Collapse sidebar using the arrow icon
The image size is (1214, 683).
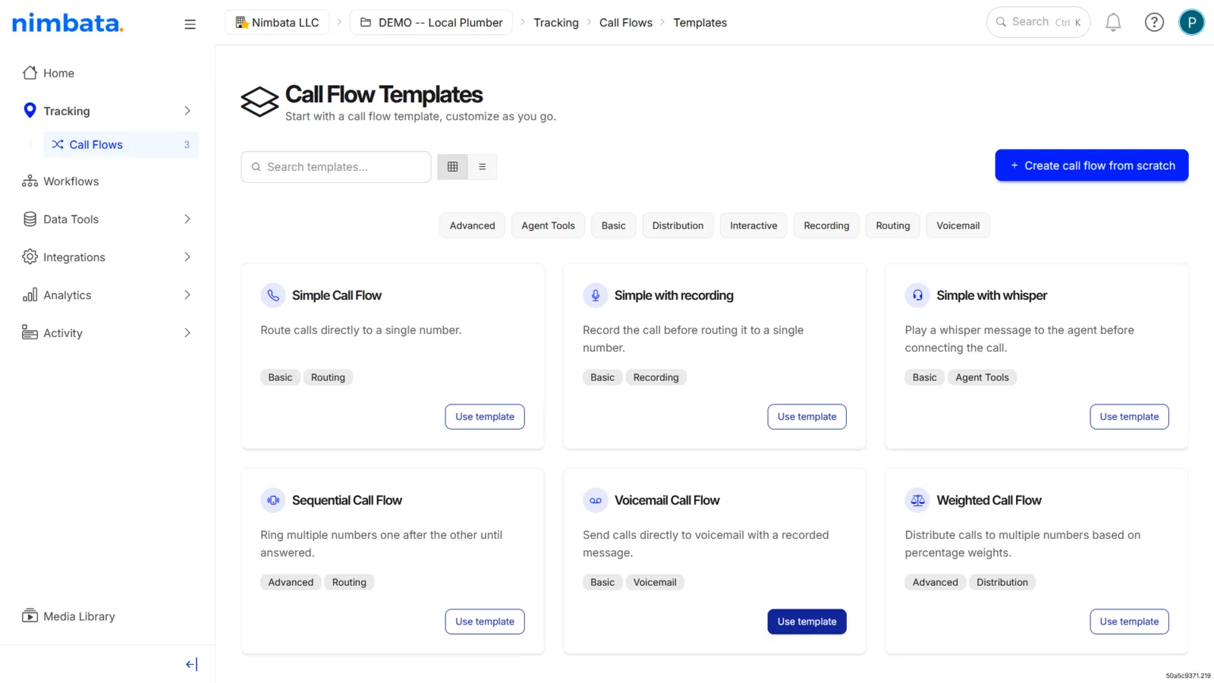point(191,664)
